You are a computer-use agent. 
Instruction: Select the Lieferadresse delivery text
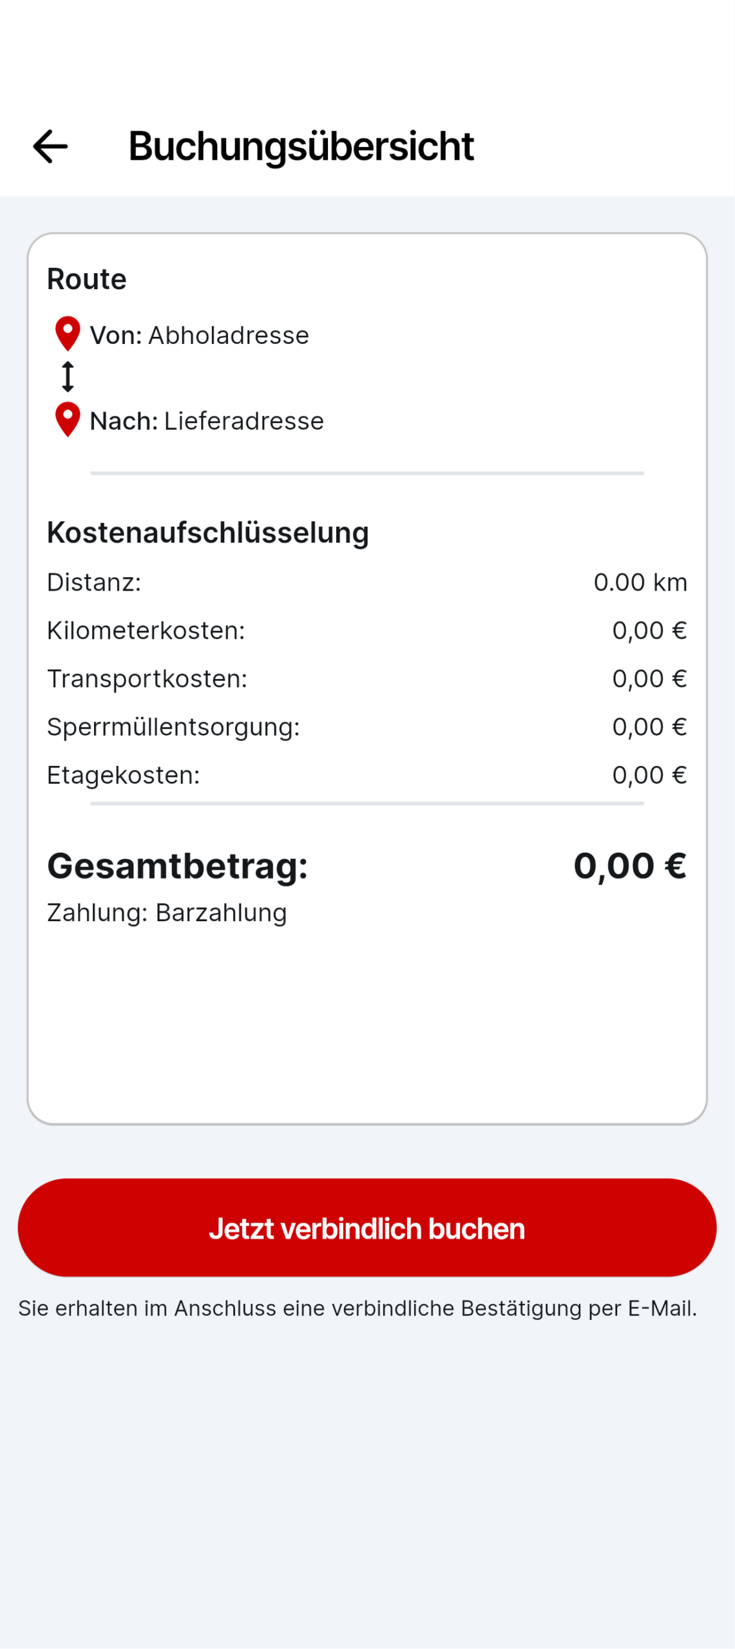click(243, 421)
